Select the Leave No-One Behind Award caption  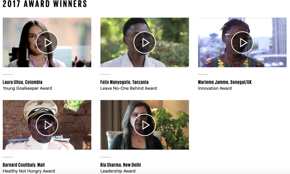coord(129,88)
